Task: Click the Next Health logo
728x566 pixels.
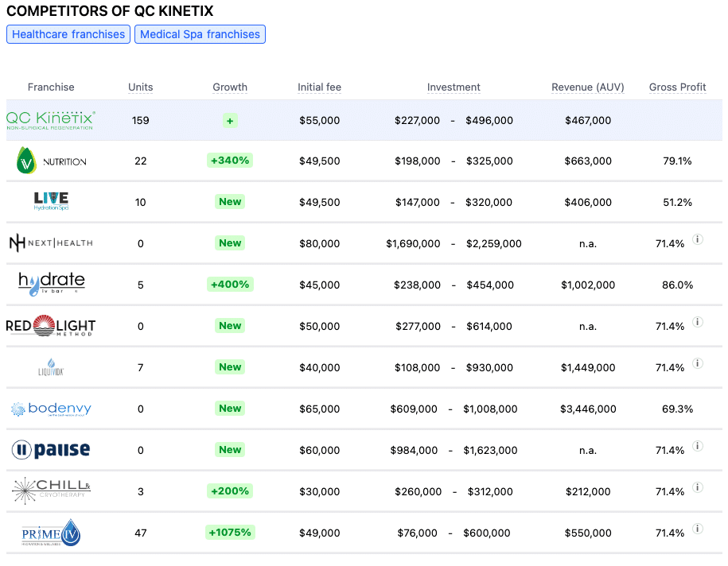Action: click(51, 242)
